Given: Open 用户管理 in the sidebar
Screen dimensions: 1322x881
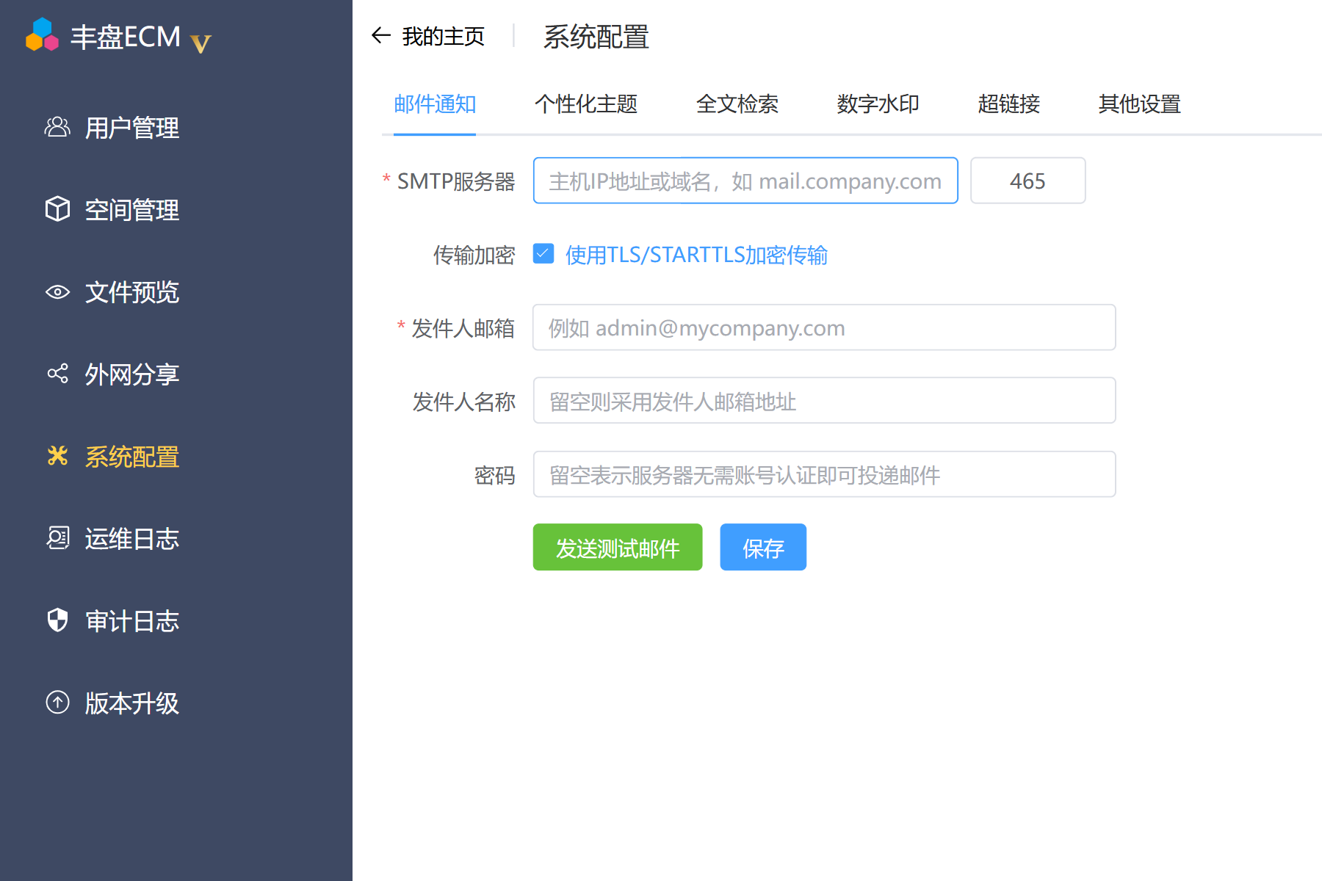Looking at the screenshot, I should click(131, 128).
